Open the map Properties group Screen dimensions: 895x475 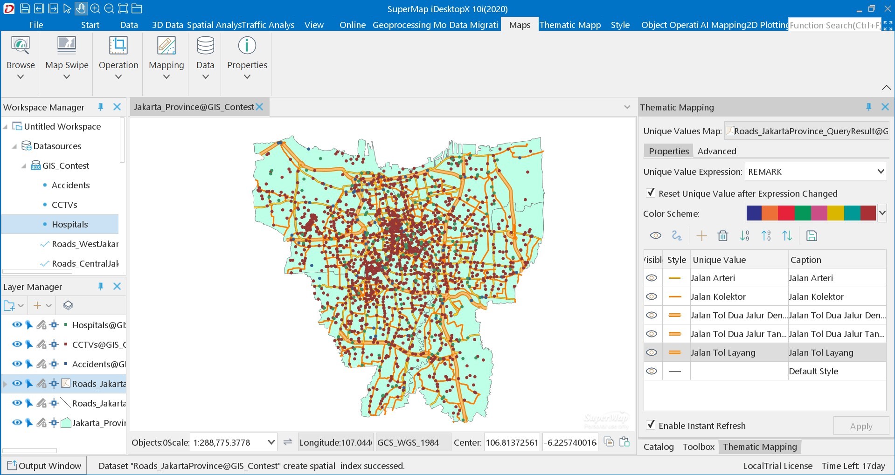tap(247, 58)
